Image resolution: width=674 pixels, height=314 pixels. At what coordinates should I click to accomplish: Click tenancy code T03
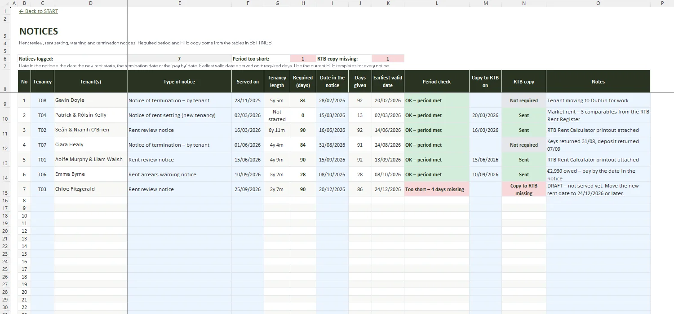[x=42, y=189]
